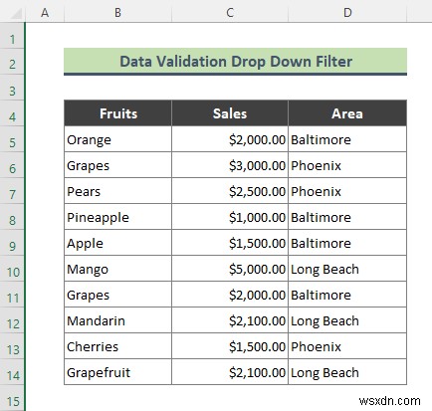
Task: Select the Baltimore cell in Pineapple row
Action: coord(347,217)
